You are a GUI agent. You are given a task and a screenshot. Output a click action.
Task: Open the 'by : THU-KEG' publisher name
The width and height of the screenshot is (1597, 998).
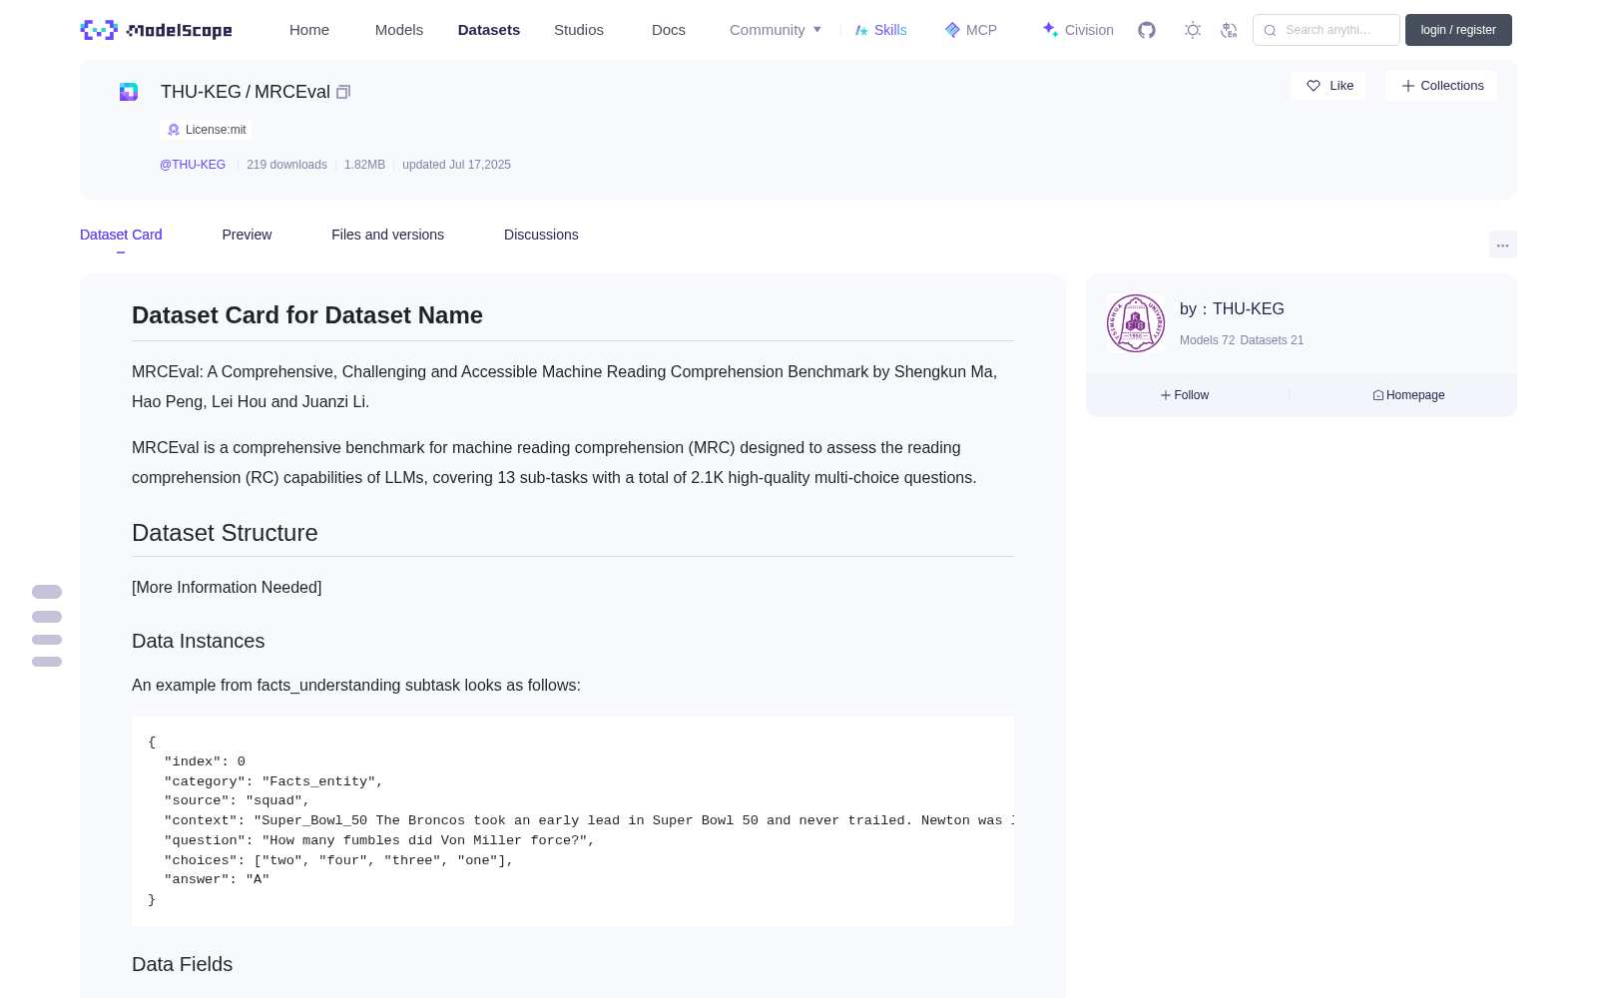(x=1232, y=309)
